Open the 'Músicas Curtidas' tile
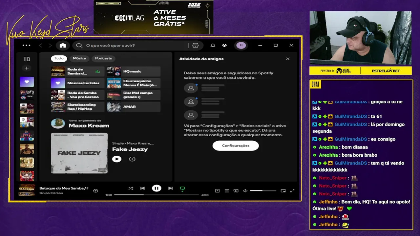 coord(77,83)
